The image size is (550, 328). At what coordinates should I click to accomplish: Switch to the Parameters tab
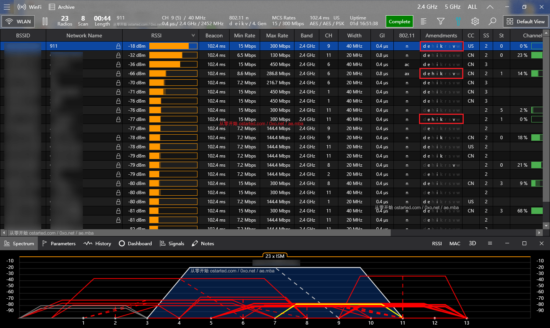59,243
